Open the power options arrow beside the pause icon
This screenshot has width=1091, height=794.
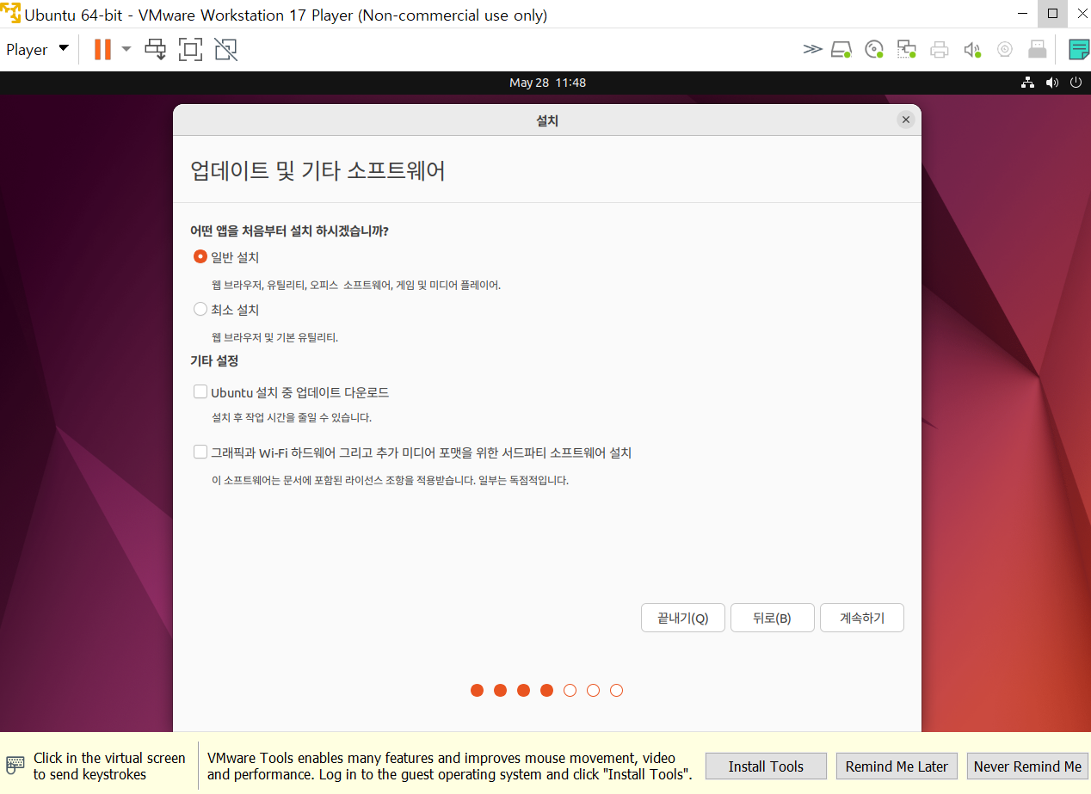126,49
